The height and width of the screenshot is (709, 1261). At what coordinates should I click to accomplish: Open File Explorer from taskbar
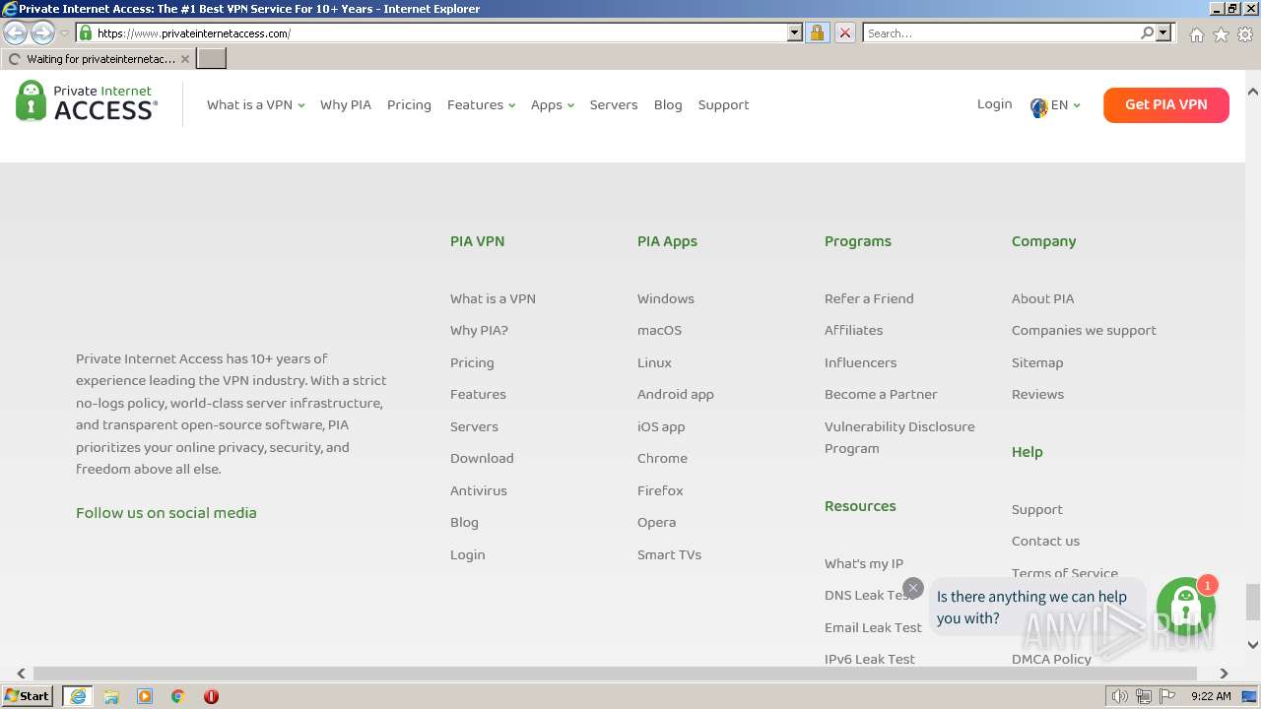(111, 696)
